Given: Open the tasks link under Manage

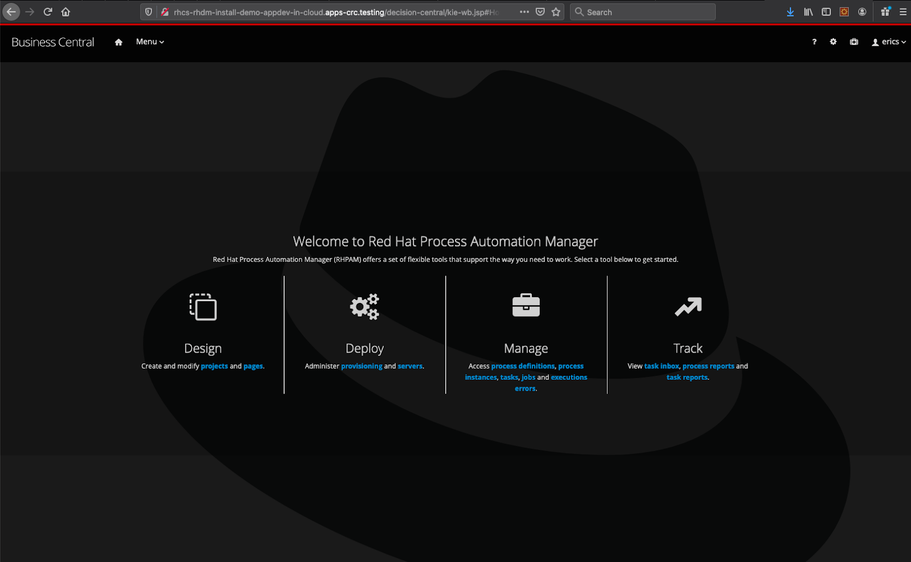Looking at the screenshot, I should (x=510, y=378).
